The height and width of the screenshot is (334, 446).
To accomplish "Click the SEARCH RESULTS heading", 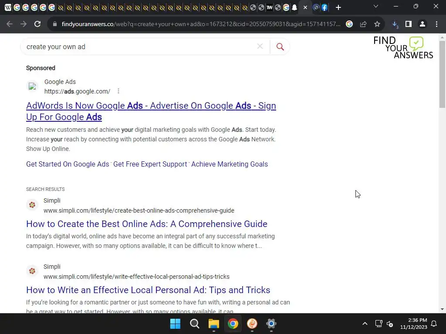I will (x=45, y=189).
